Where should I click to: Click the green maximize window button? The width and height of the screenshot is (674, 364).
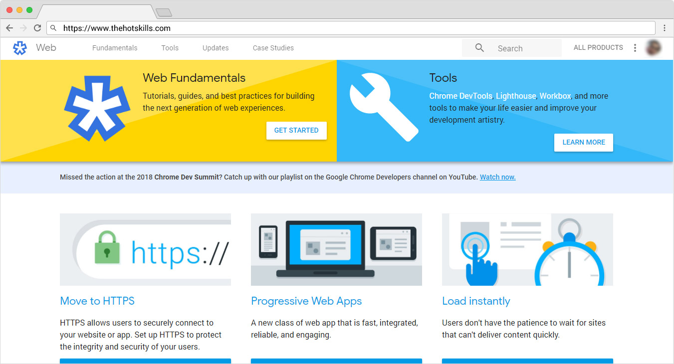[x=29, y=10]
